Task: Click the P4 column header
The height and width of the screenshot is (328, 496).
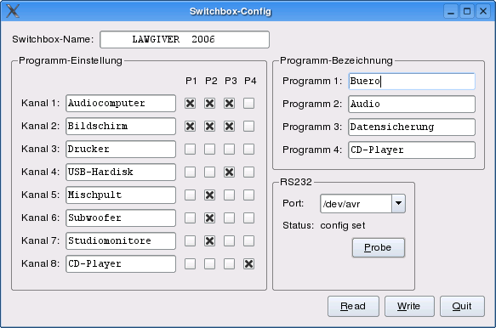Action: (x=250, y=82)
